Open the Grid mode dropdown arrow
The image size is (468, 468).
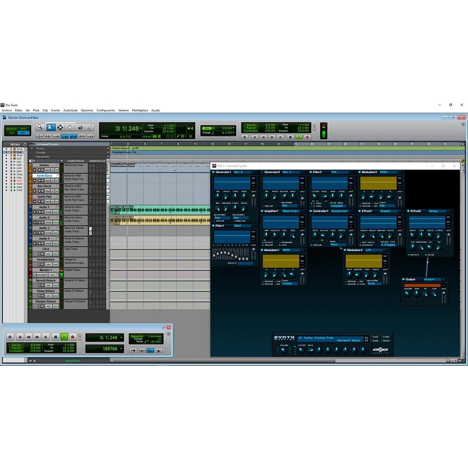[x=28, y=133]
